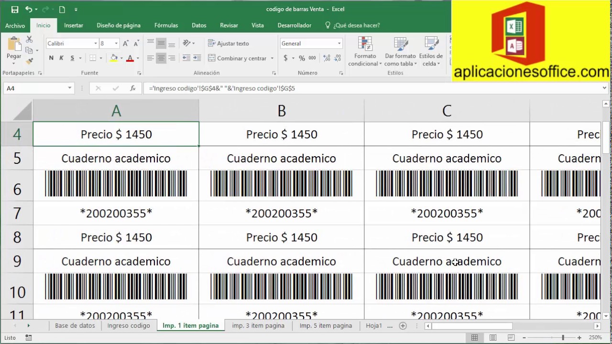Open imp. 3 item pagina sheet tab
612x344 pixels.
point(258,326)
